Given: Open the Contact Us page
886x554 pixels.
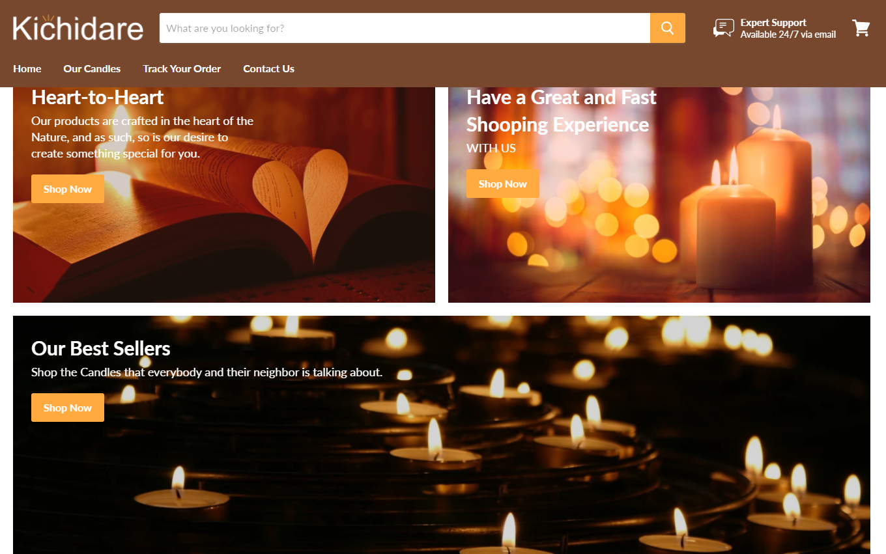Looking at the screenshot, I should [268, 68].
